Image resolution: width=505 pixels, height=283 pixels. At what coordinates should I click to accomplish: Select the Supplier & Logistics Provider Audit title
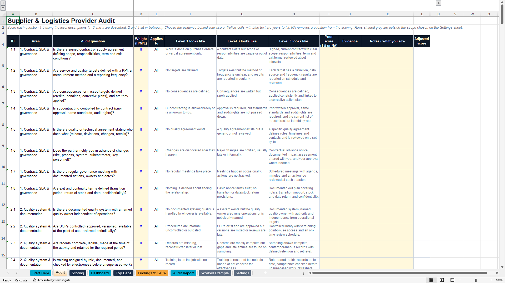(61, 21)
